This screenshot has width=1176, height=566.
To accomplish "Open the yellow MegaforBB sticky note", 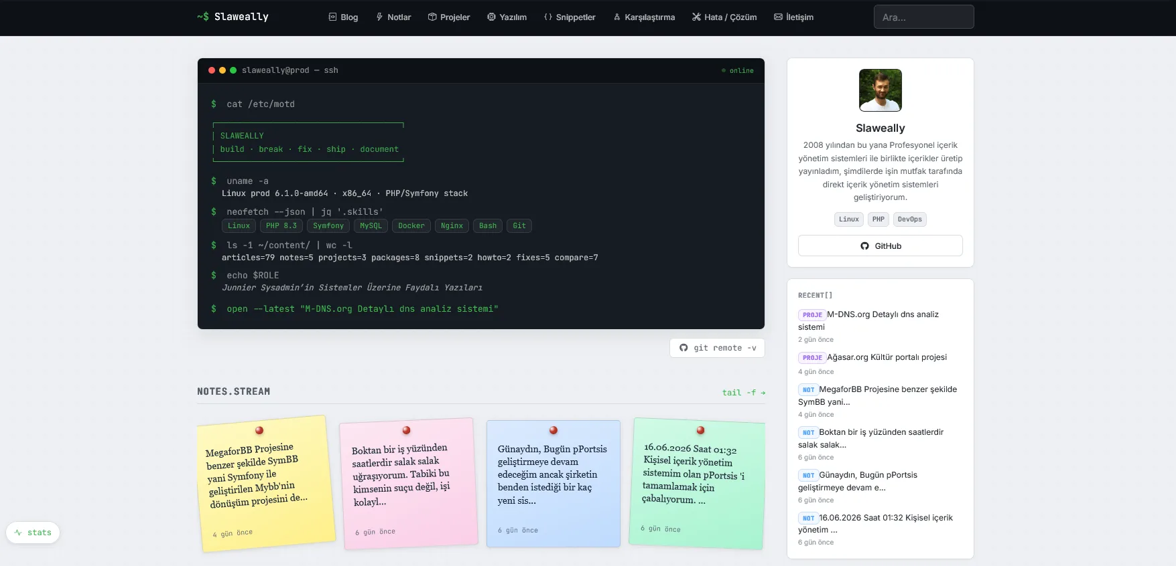I will coord(266,484).
